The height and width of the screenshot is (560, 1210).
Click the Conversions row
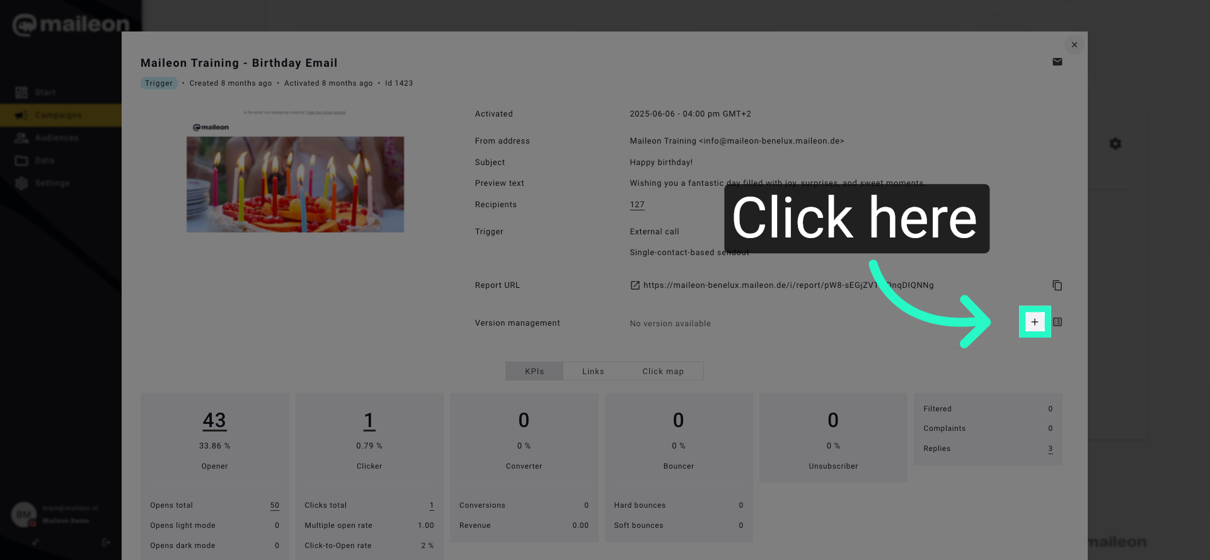tap(524, 505)
